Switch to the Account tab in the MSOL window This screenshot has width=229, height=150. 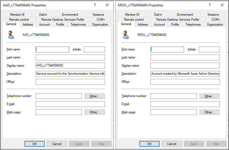(x=160, y=25)
